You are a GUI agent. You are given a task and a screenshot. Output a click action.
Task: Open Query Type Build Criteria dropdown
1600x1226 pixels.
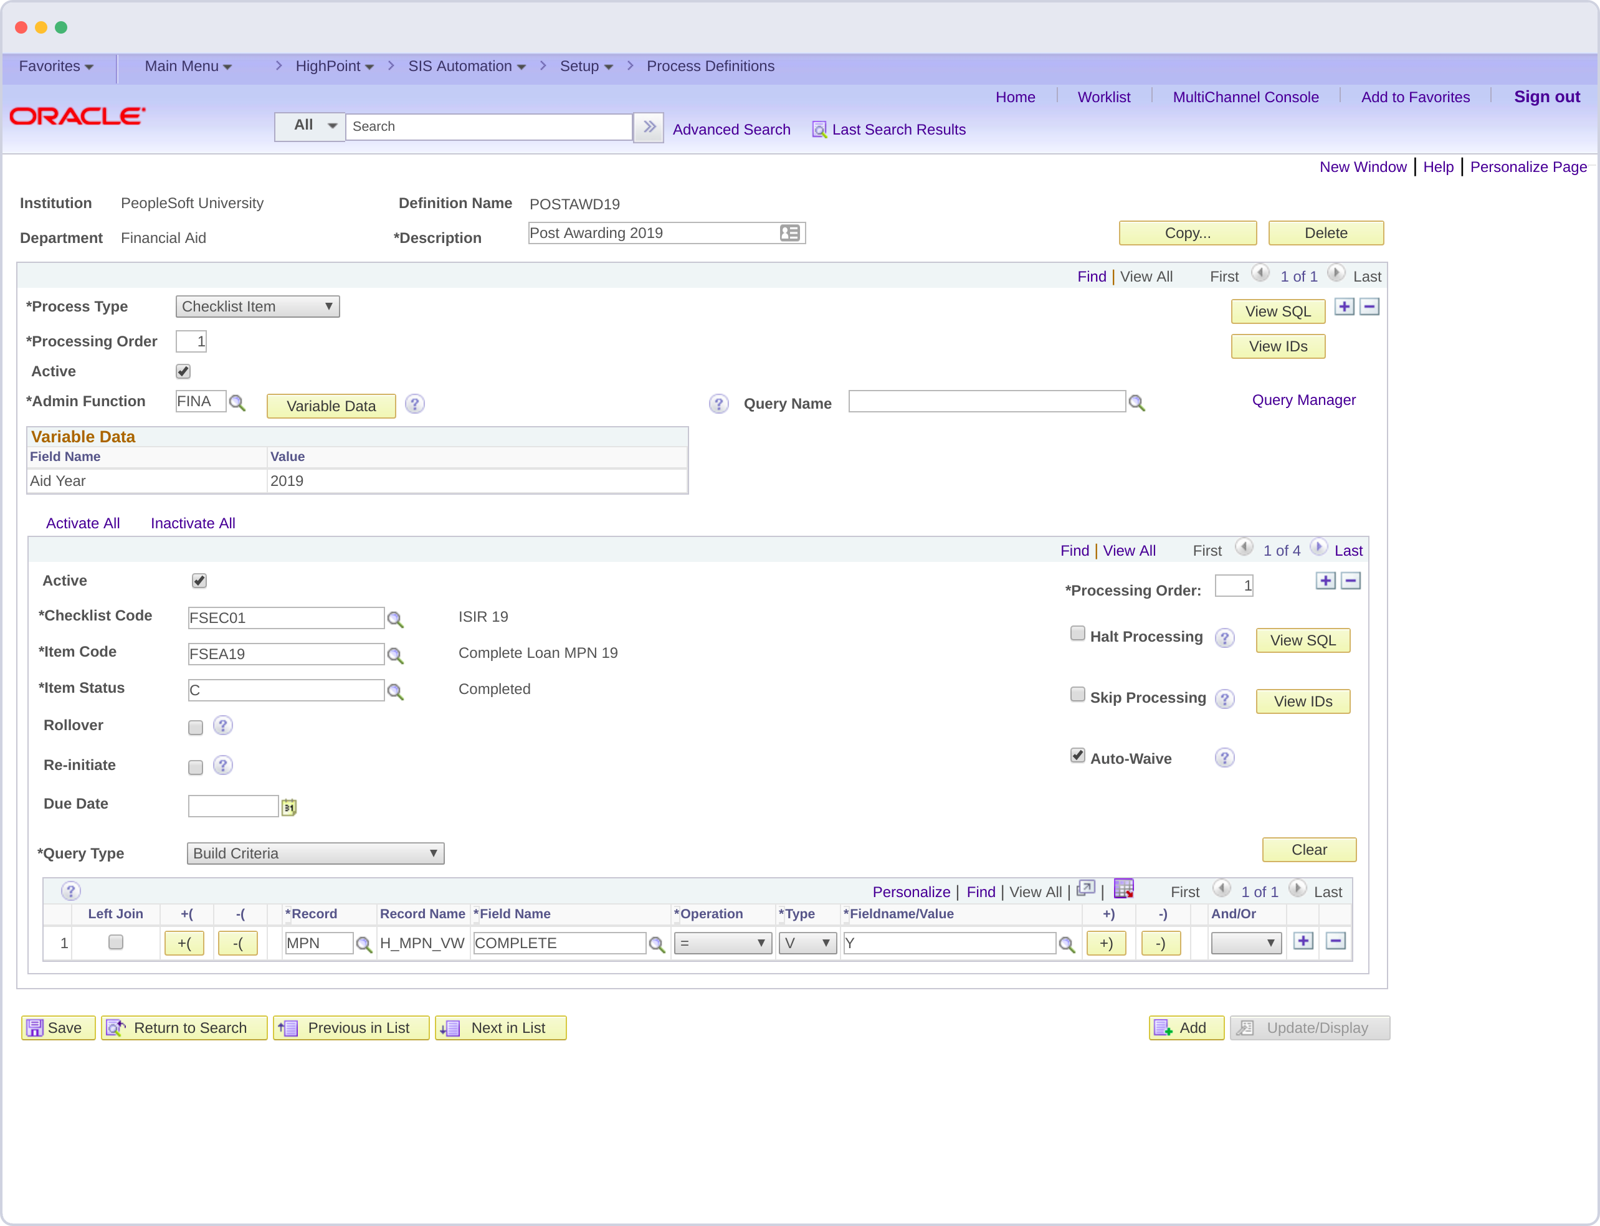[x=315, y=853]
